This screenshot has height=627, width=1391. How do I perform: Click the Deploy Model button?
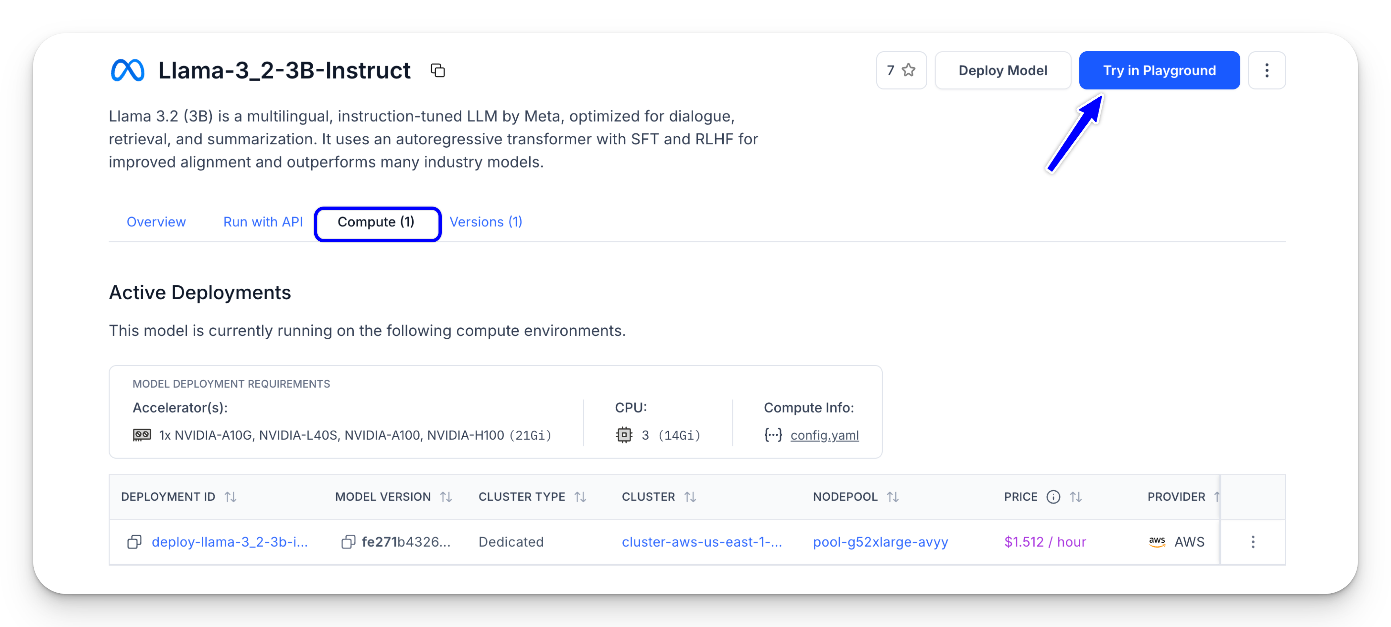tap(1002, 71)
